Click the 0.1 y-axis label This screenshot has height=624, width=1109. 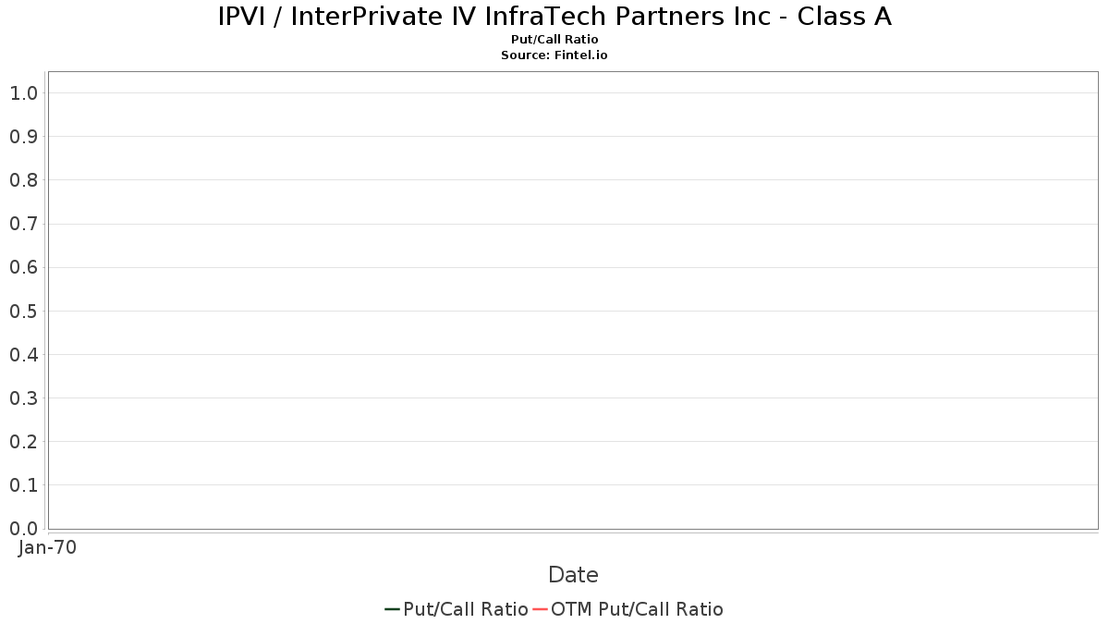coord(23,485)
